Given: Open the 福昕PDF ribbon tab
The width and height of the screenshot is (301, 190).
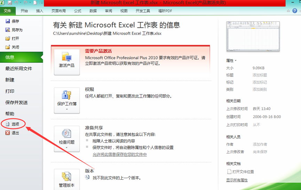Looking at the screenshot, I should click(165, 11).
